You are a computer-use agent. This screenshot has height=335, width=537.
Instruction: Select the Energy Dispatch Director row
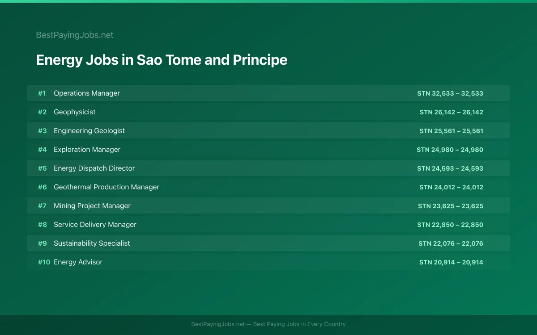(268, 168)
